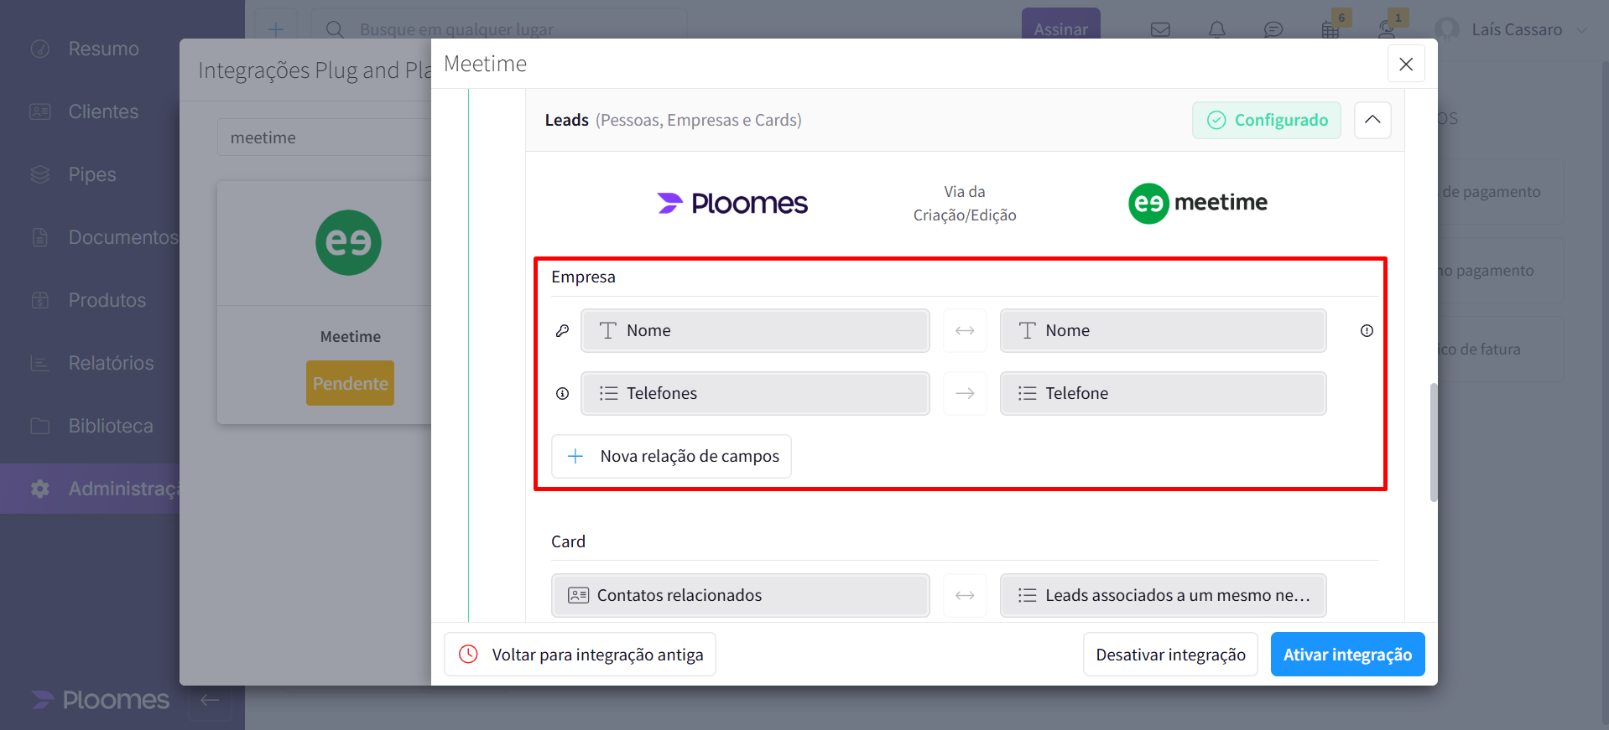
Task: Open the Ploomes Telefones field dropdown
Action: coord(754,394)
